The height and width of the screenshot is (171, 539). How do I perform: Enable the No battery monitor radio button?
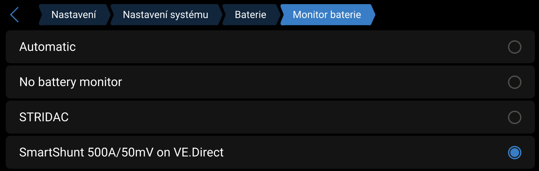(514, 82)
